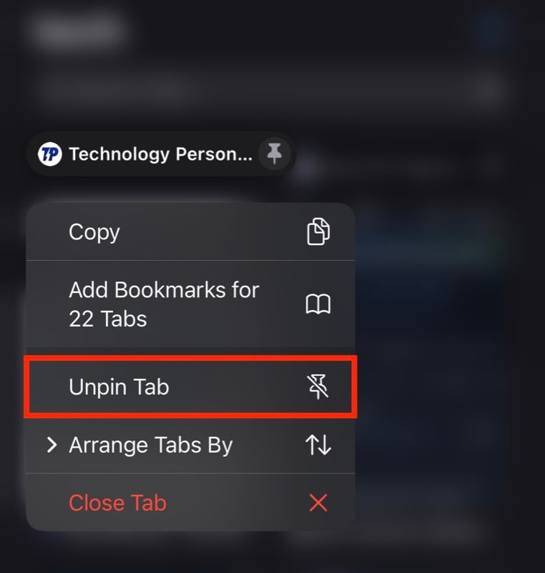Image resolution: width=545 pixels, height=573 pixels.
Task: Click the up-down sort arrows icon
Action: point(318,445)
